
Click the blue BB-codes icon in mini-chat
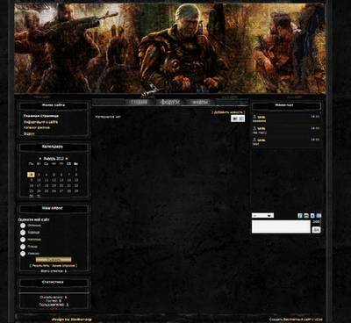(312, 216)
